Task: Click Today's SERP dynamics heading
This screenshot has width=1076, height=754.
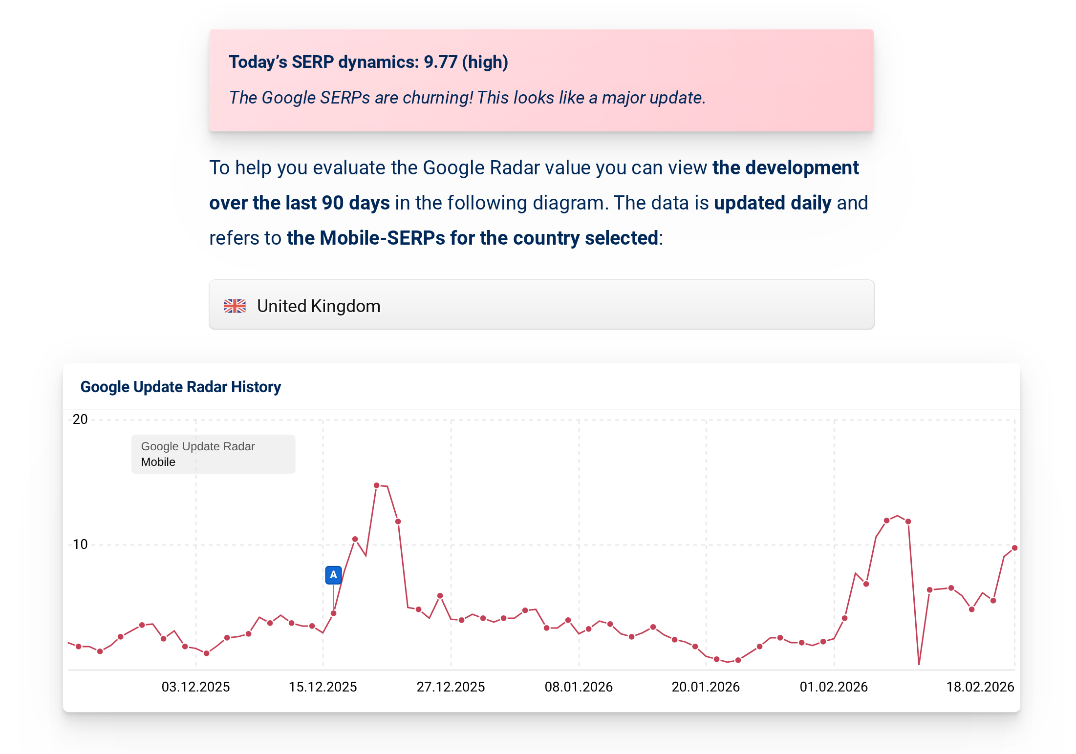Action: pos(368,62)
